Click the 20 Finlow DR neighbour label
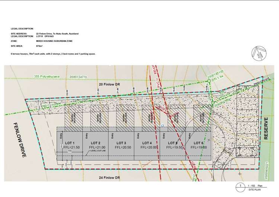 click(99, 85)
